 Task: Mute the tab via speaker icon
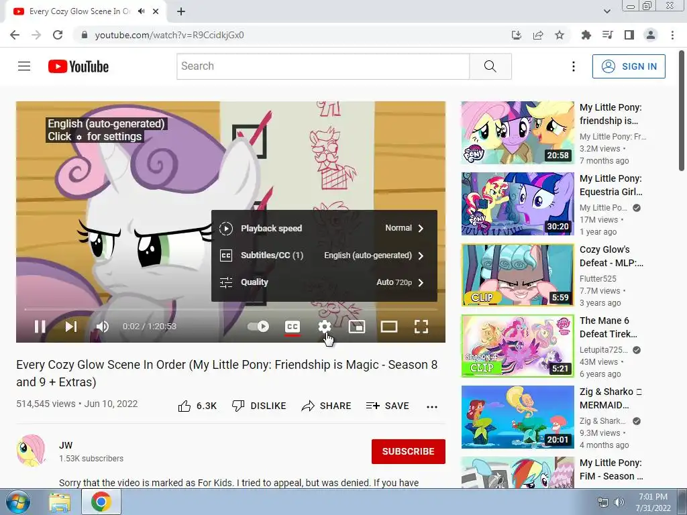pos(141,11)
